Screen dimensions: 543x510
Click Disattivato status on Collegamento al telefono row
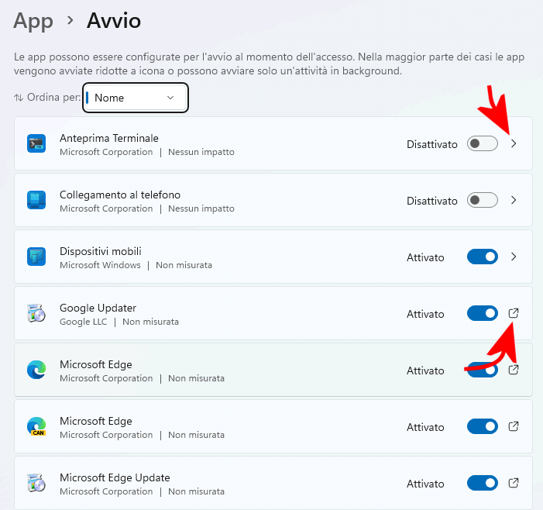pos(431,201)
